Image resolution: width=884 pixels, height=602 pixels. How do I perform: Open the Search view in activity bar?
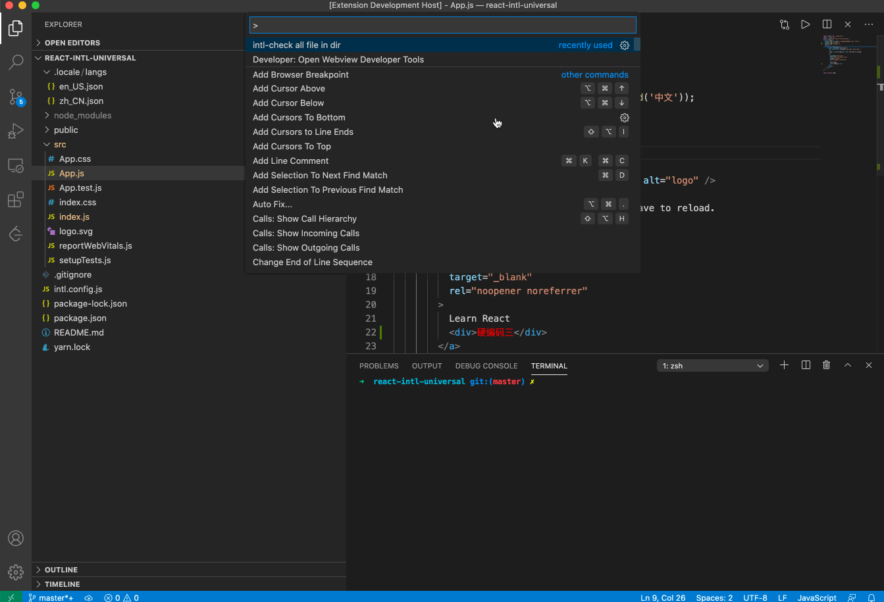pos(16,63)
